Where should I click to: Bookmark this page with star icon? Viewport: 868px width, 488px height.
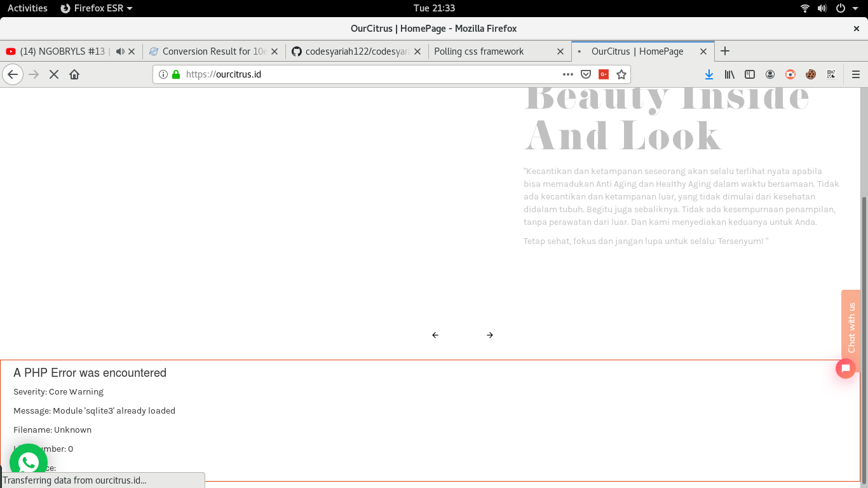tap(621, 74)
